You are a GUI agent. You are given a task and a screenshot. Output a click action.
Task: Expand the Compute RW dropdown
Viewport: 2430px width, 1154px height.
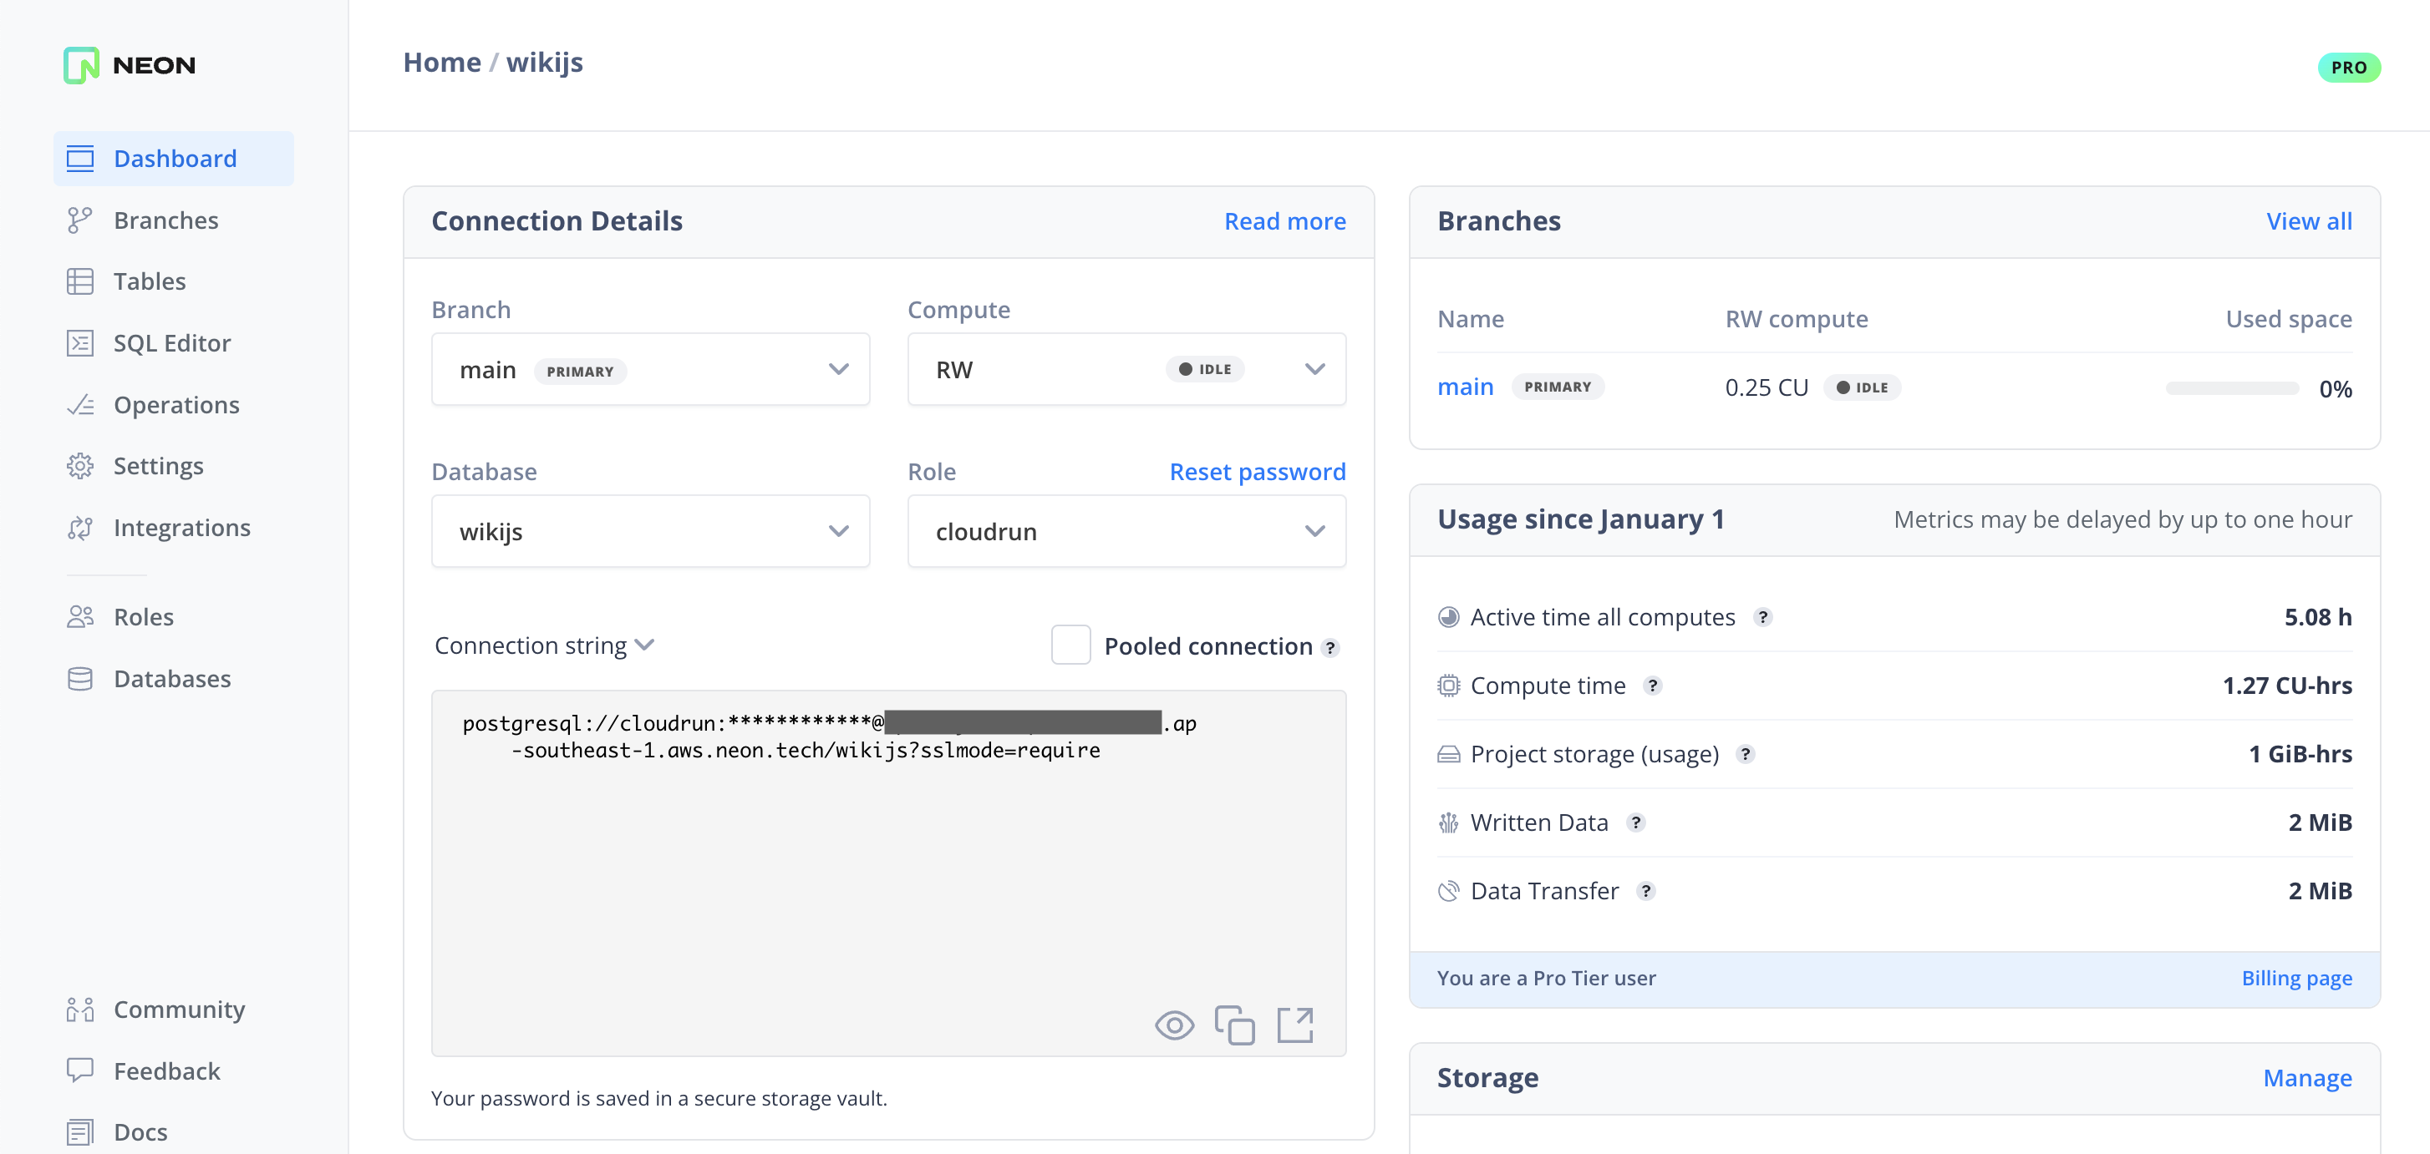coord(1126,370)
